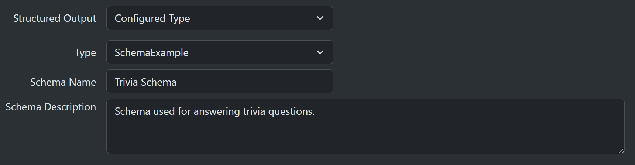The image size is (635, 165).
Task: Click the word answering in the description
Action: pos(216,111)
